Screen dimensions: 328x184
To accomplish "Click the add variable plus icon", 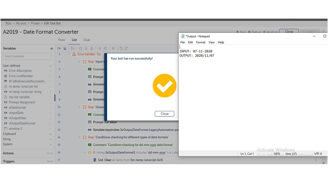I will (52, 49).
